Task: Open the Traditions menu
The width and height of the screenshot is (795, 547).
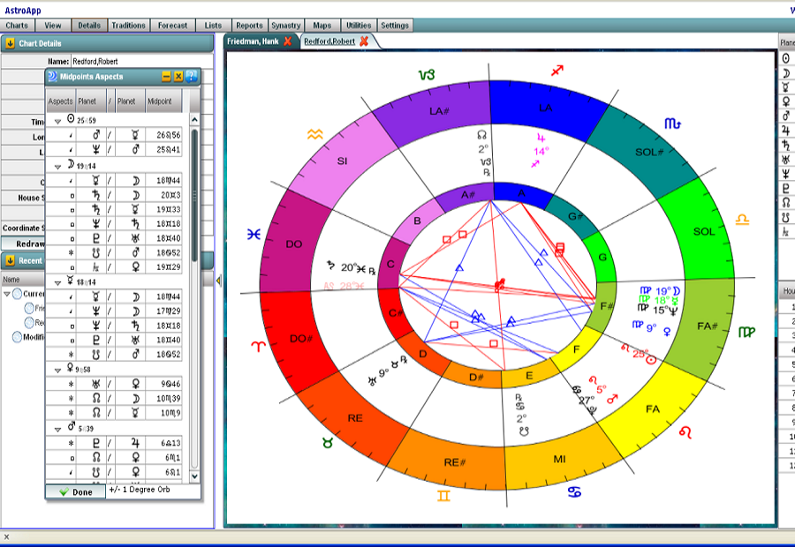Action: click(x=128, y=26)
